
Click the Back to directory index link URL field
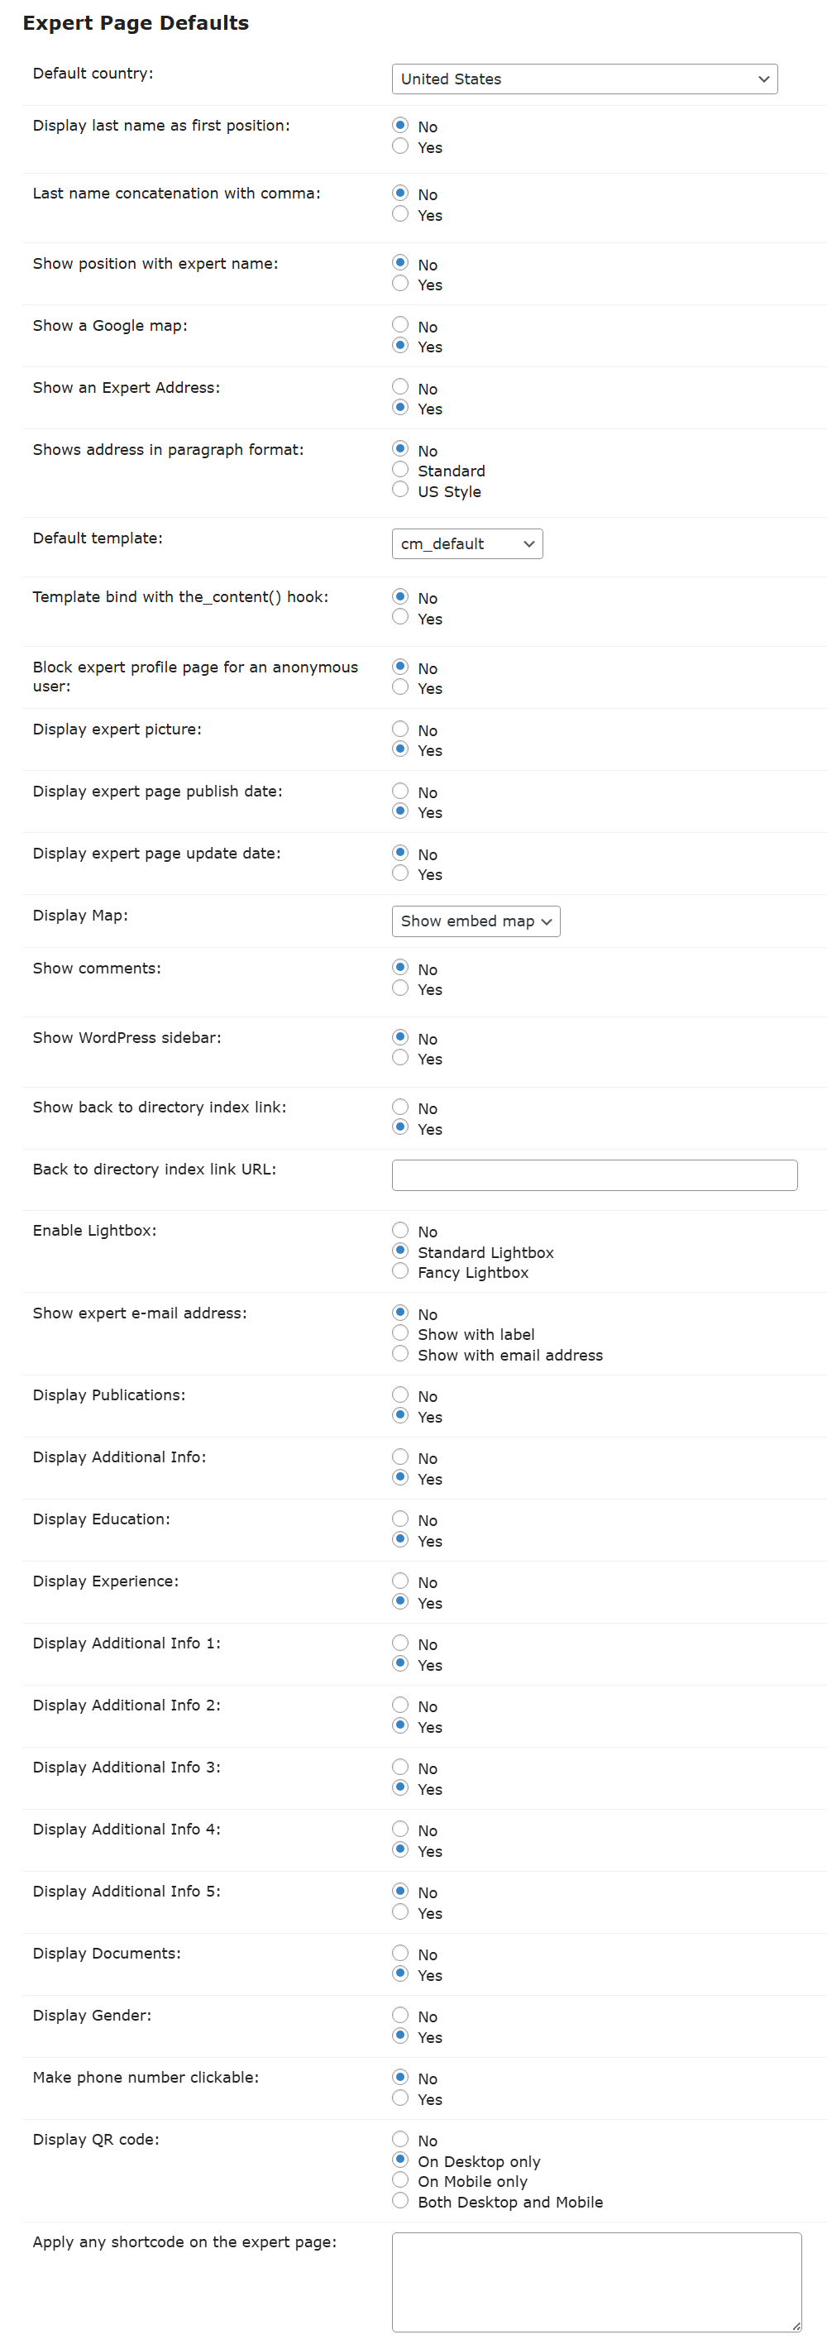coord(595,1174)
